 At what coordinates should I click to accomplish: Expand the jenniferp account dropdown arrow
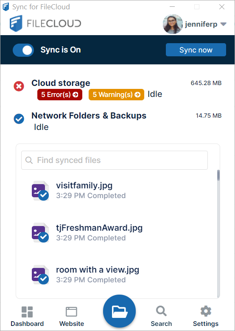coord(224,24)
